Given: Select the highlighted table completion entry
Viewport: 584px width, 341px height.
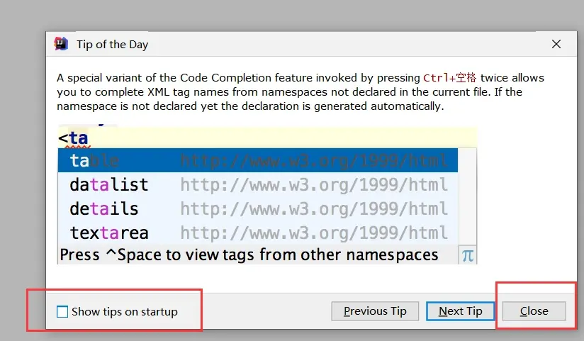Looking at the screenshot, I should click(258, 160).
